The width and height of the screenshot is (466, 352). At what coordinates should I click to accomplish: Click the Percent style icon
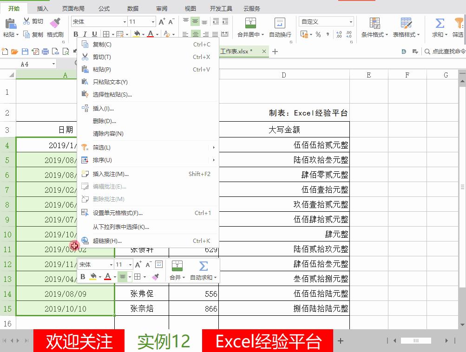pyautogui.click(x=318, y=34)
